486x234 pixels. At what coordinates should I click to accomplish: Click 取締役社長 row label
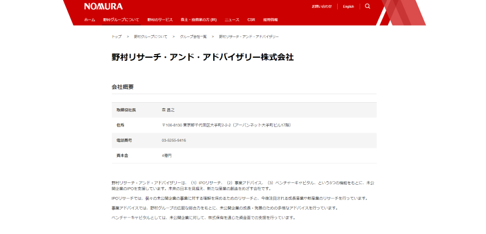pos(126,110)
